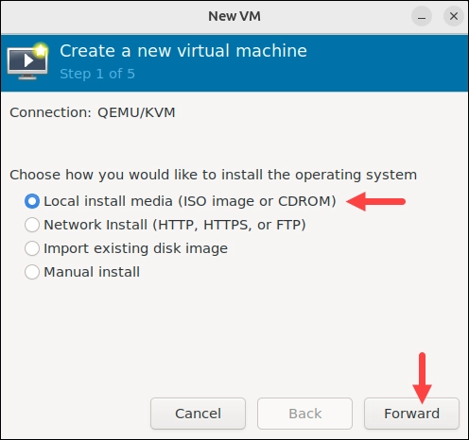Click 'Choose how you would like to install' text

214,175
